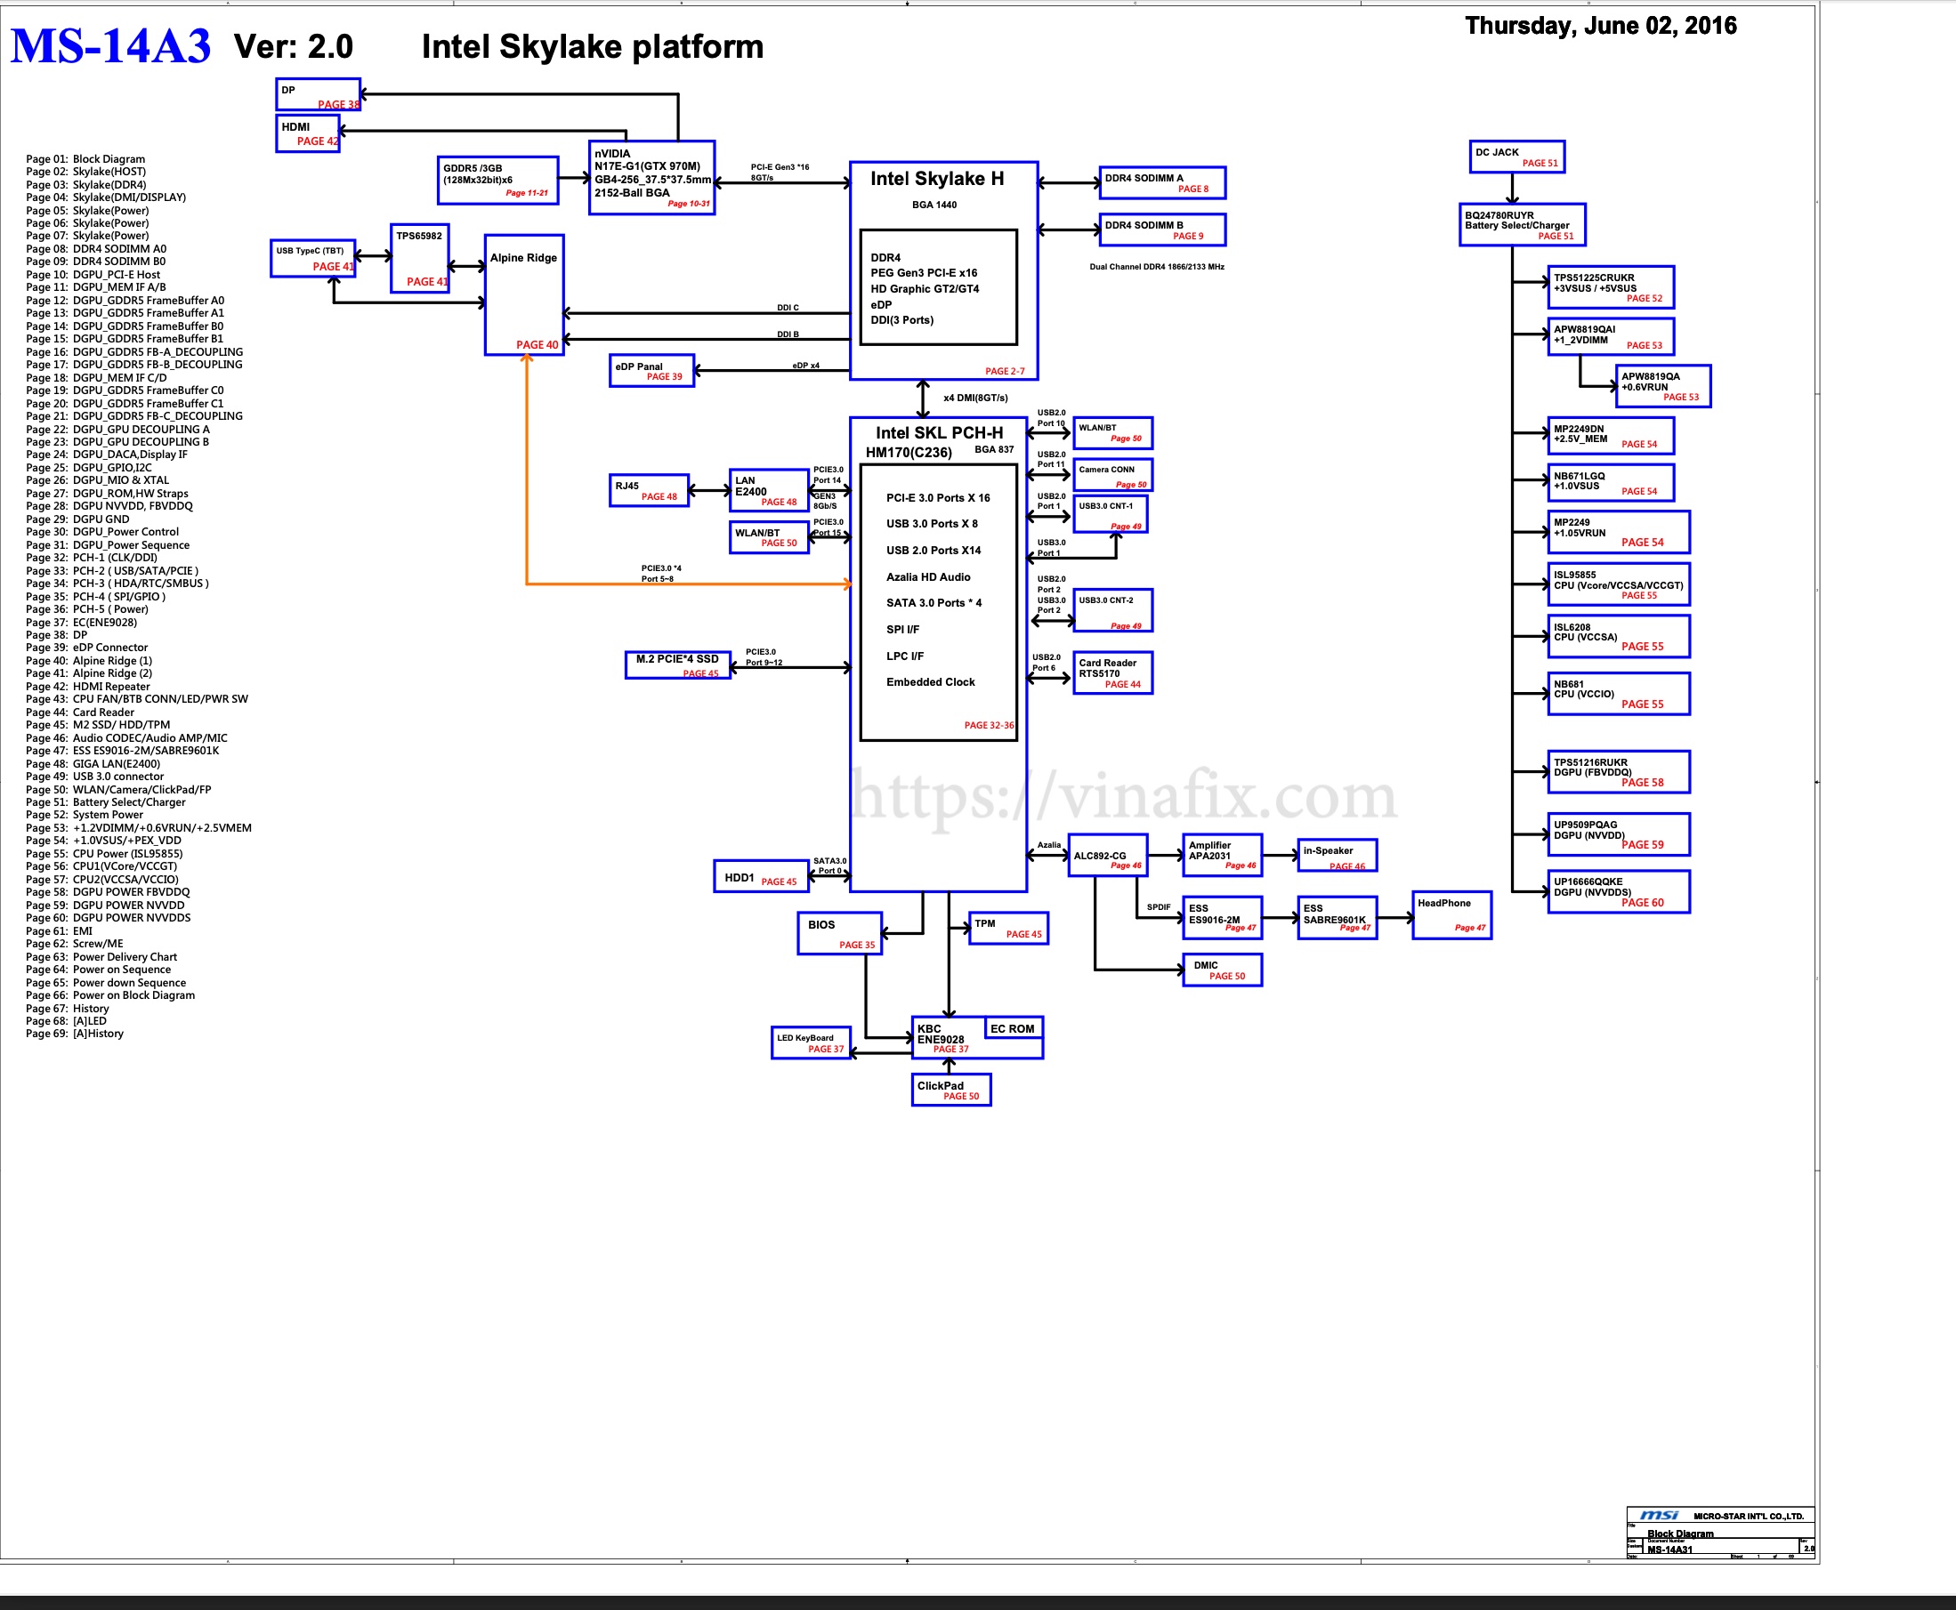
Task: Select the in-Speaker block
Action: (1338, 856)
